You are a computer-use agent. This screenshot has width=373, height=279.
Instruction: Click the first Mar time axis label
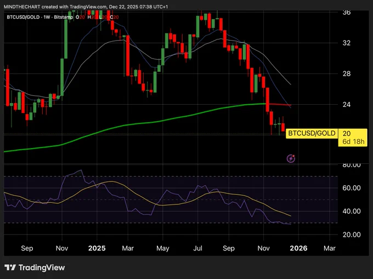[x=128, y=248]
